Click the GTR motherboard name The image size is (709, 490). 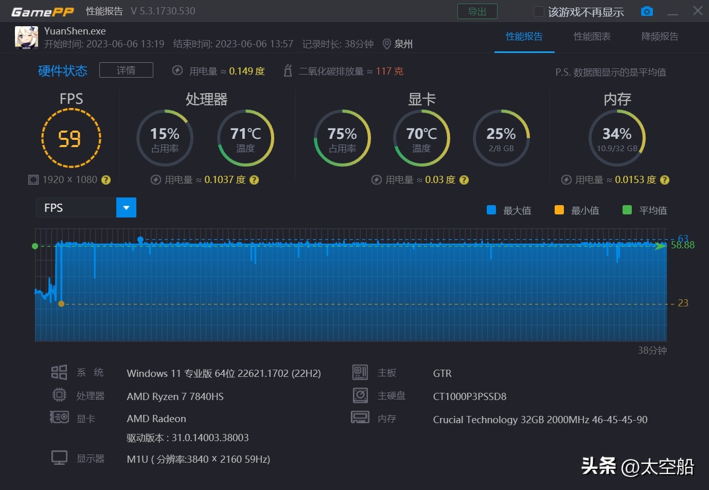[x=442, y=373]
